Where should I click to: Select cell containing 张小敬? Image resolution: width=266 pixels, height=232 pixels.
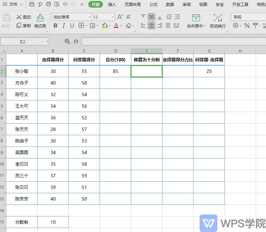(21, 71)
